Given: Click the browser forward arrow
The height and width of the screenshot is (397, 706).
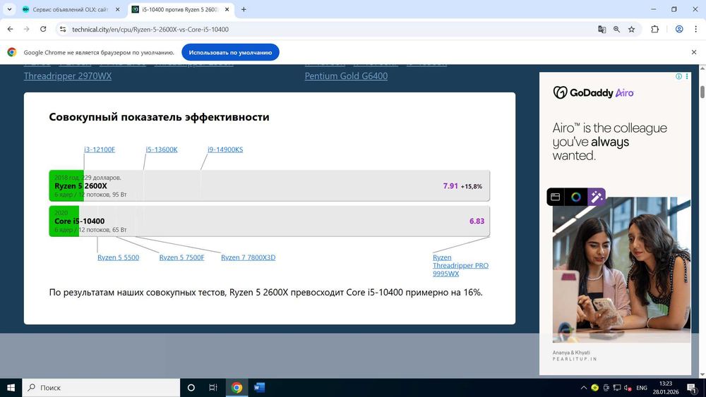Looking at the screenshot, I should click(27, 29).
